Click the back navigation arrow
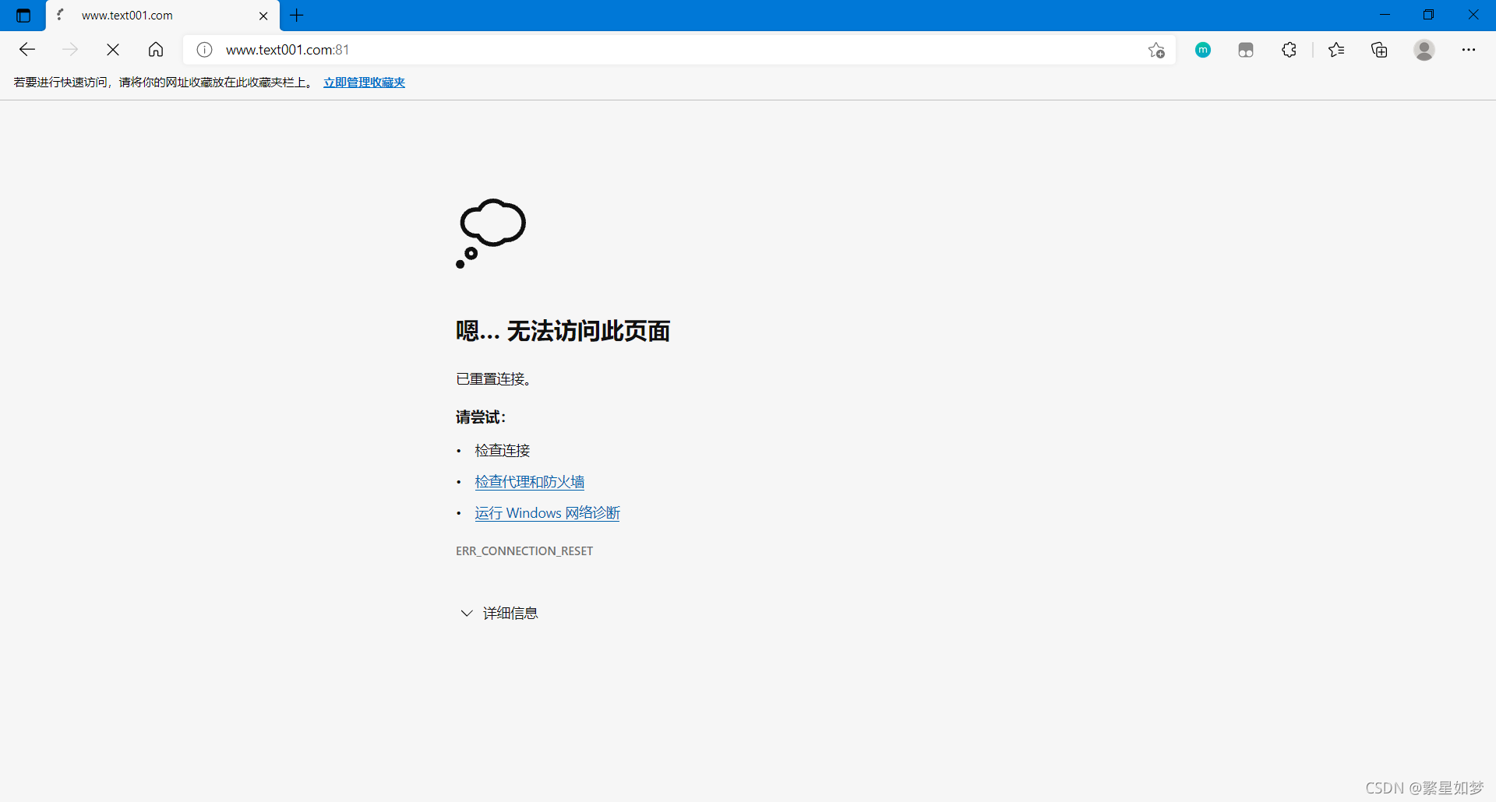This screenshot has width=1496, height=802. (x=27, y=49)
